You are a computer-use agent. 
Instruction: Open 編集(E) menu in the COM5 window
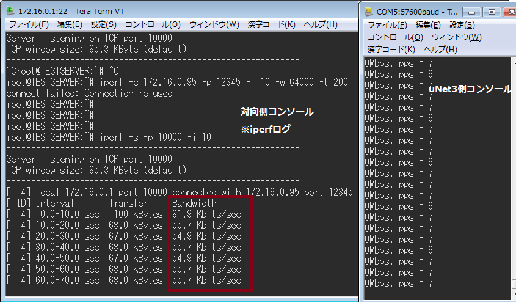pos(428,25)
